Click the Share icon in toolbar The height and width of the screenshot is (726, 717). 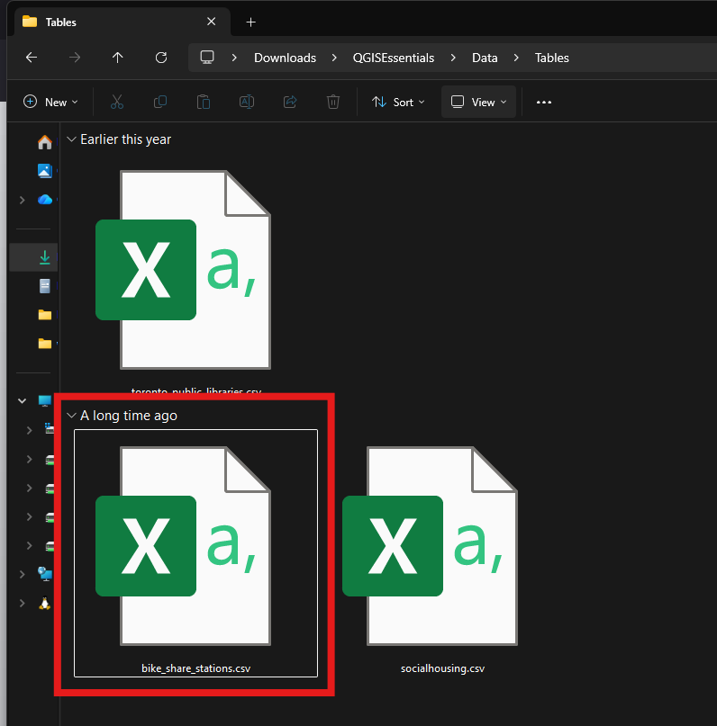tap(290, 102)
